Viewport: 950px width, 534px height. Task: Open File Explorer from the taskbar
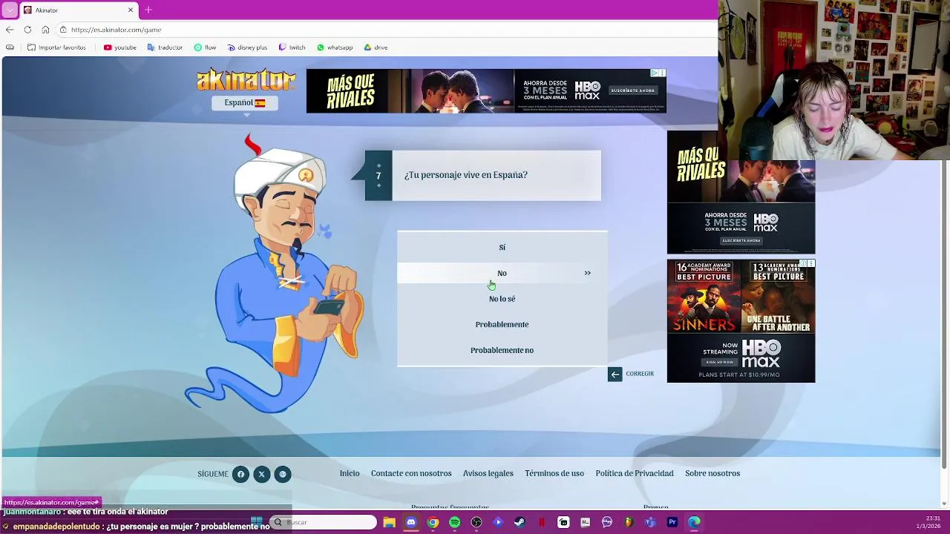(390, 522)
